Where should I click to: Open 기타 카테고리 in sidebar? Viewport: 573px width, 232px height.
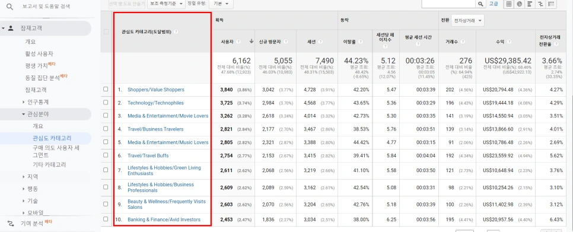(49, 165)
